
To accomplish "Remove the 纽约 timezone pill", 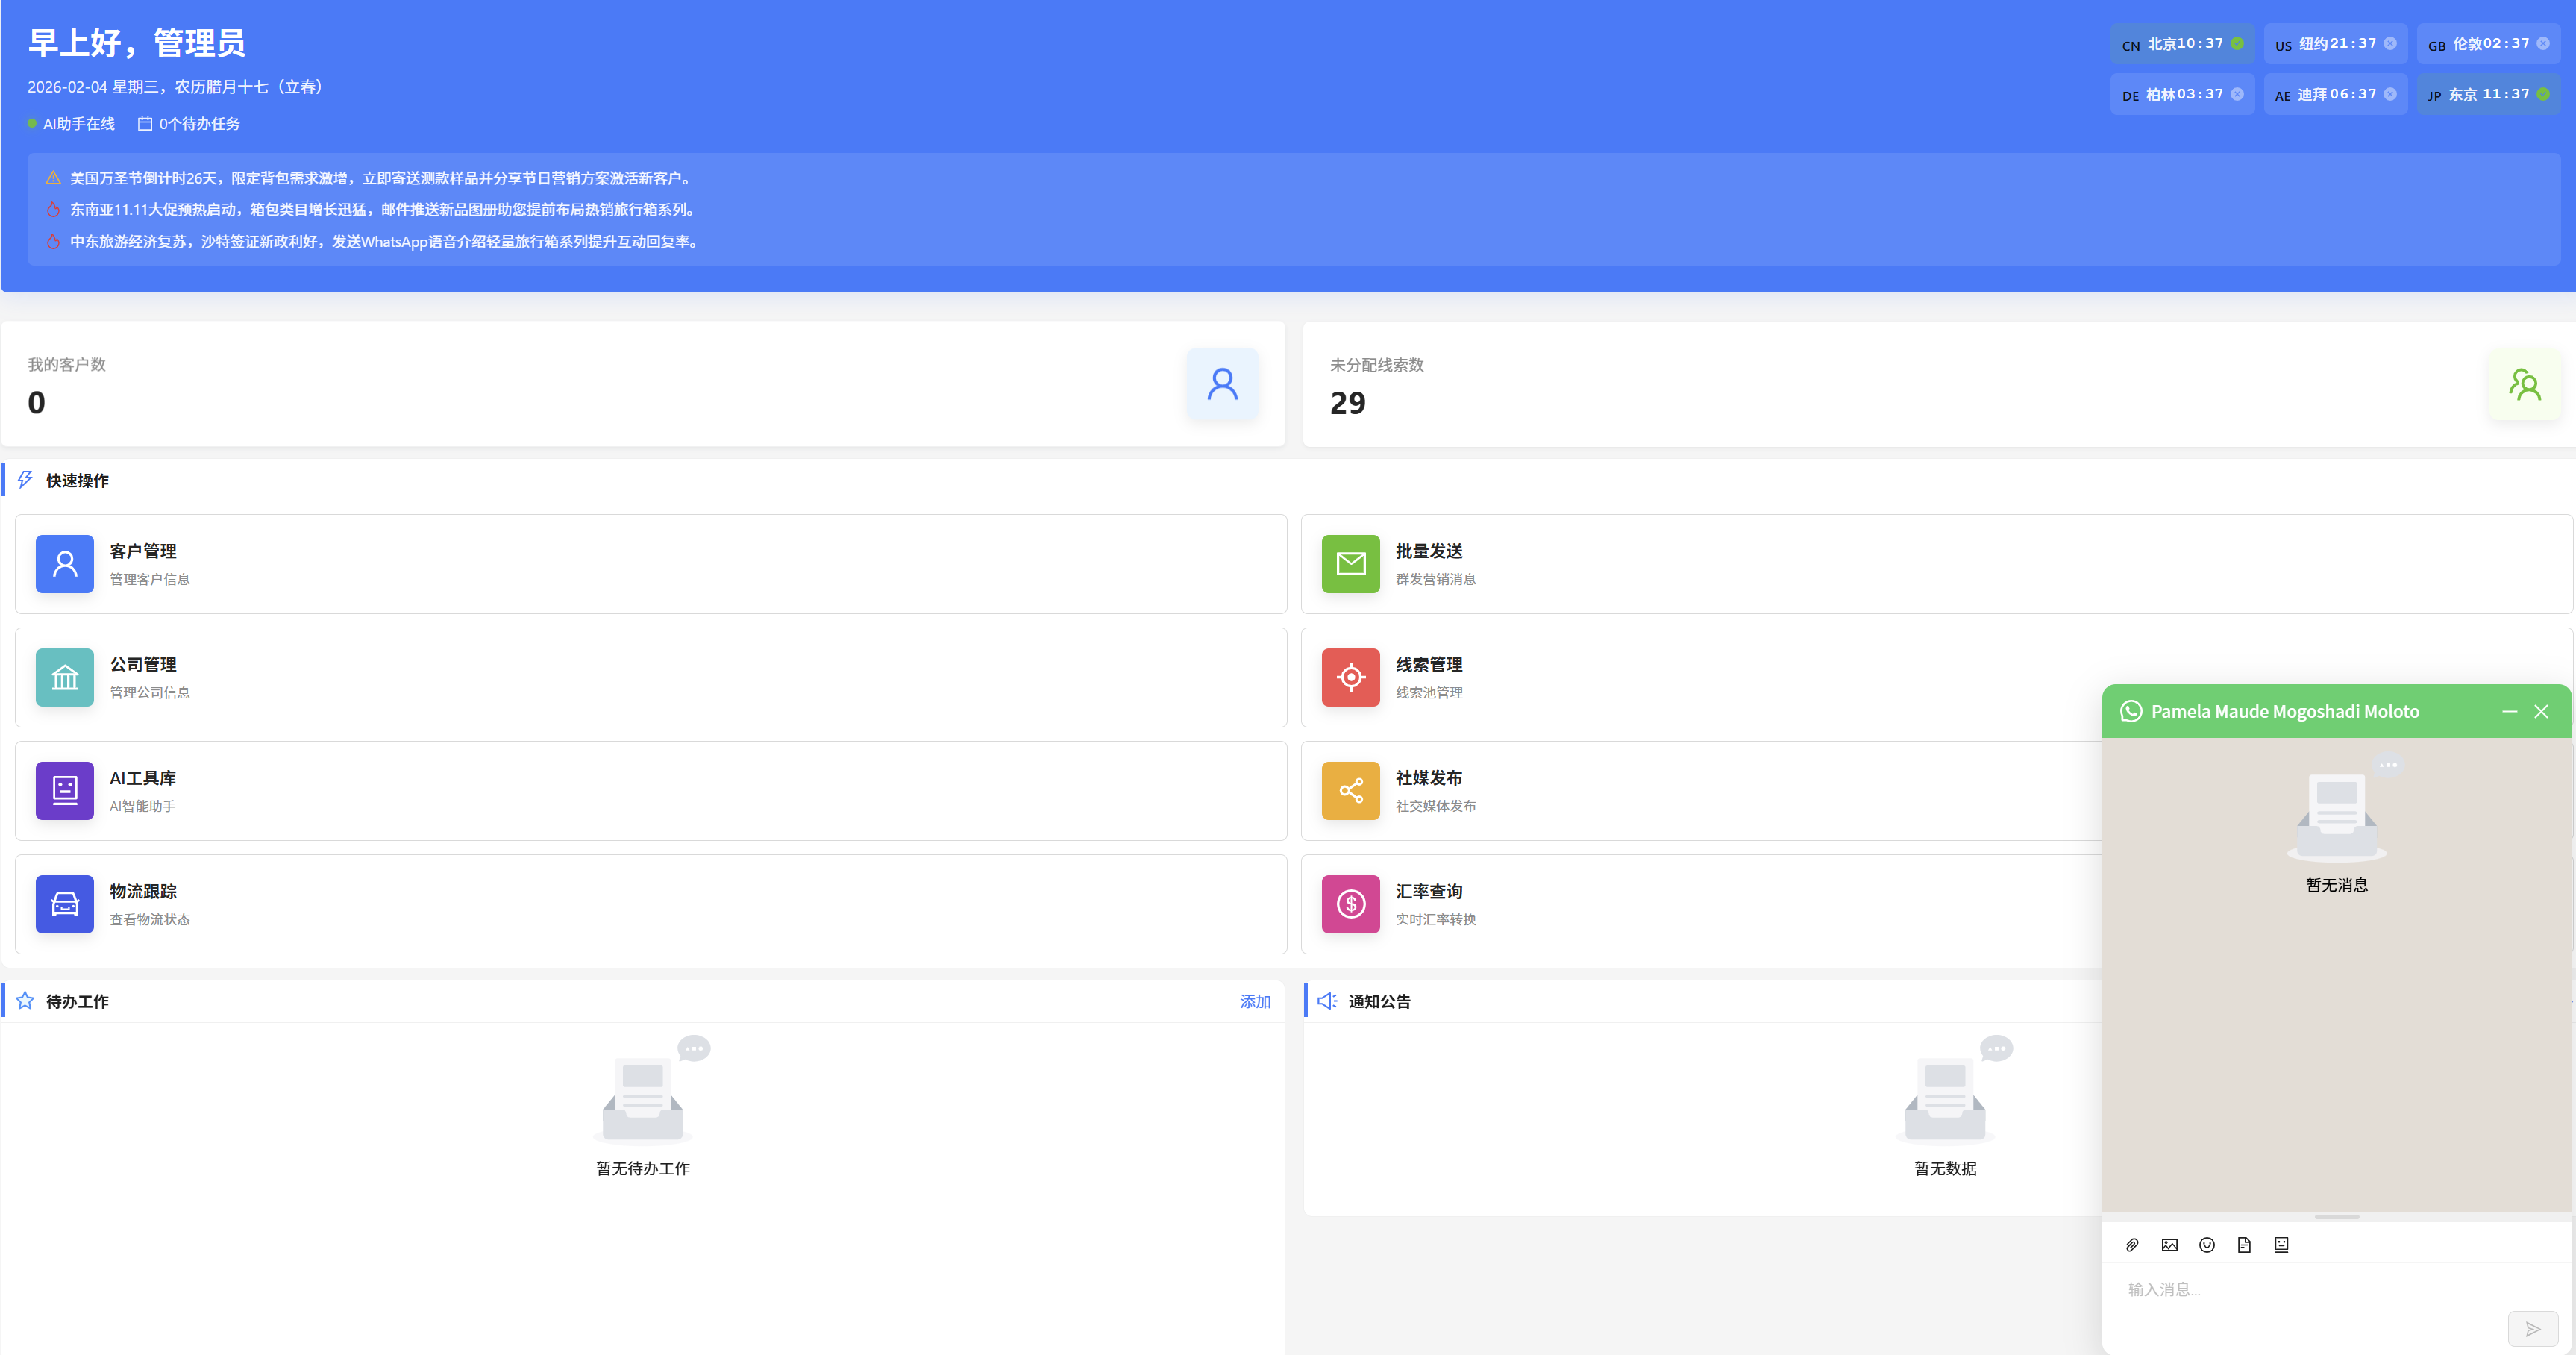I will pos(2392,44).
